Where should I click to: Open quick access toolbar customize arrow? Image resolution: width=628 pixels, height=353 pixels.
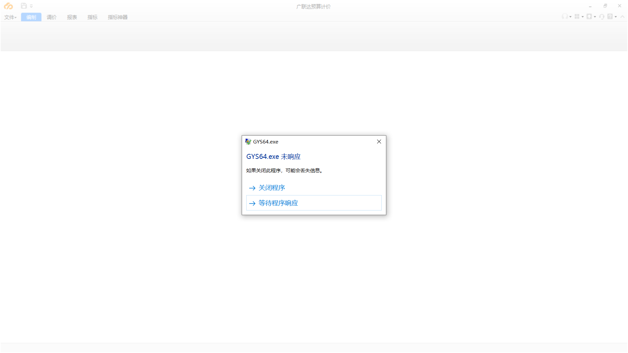pos(31,6)
